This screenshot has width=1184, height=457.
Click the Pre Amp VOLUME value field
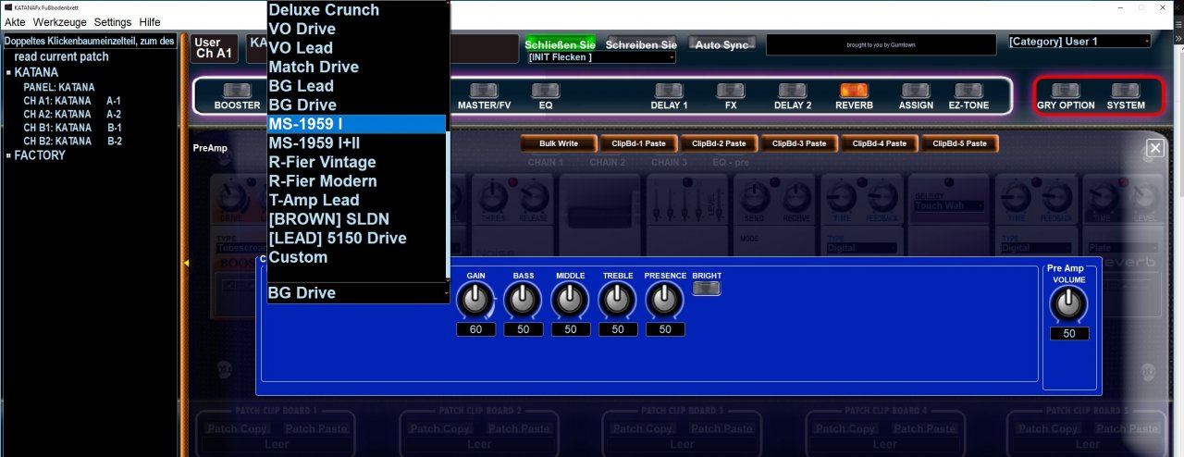(1068, 333)
